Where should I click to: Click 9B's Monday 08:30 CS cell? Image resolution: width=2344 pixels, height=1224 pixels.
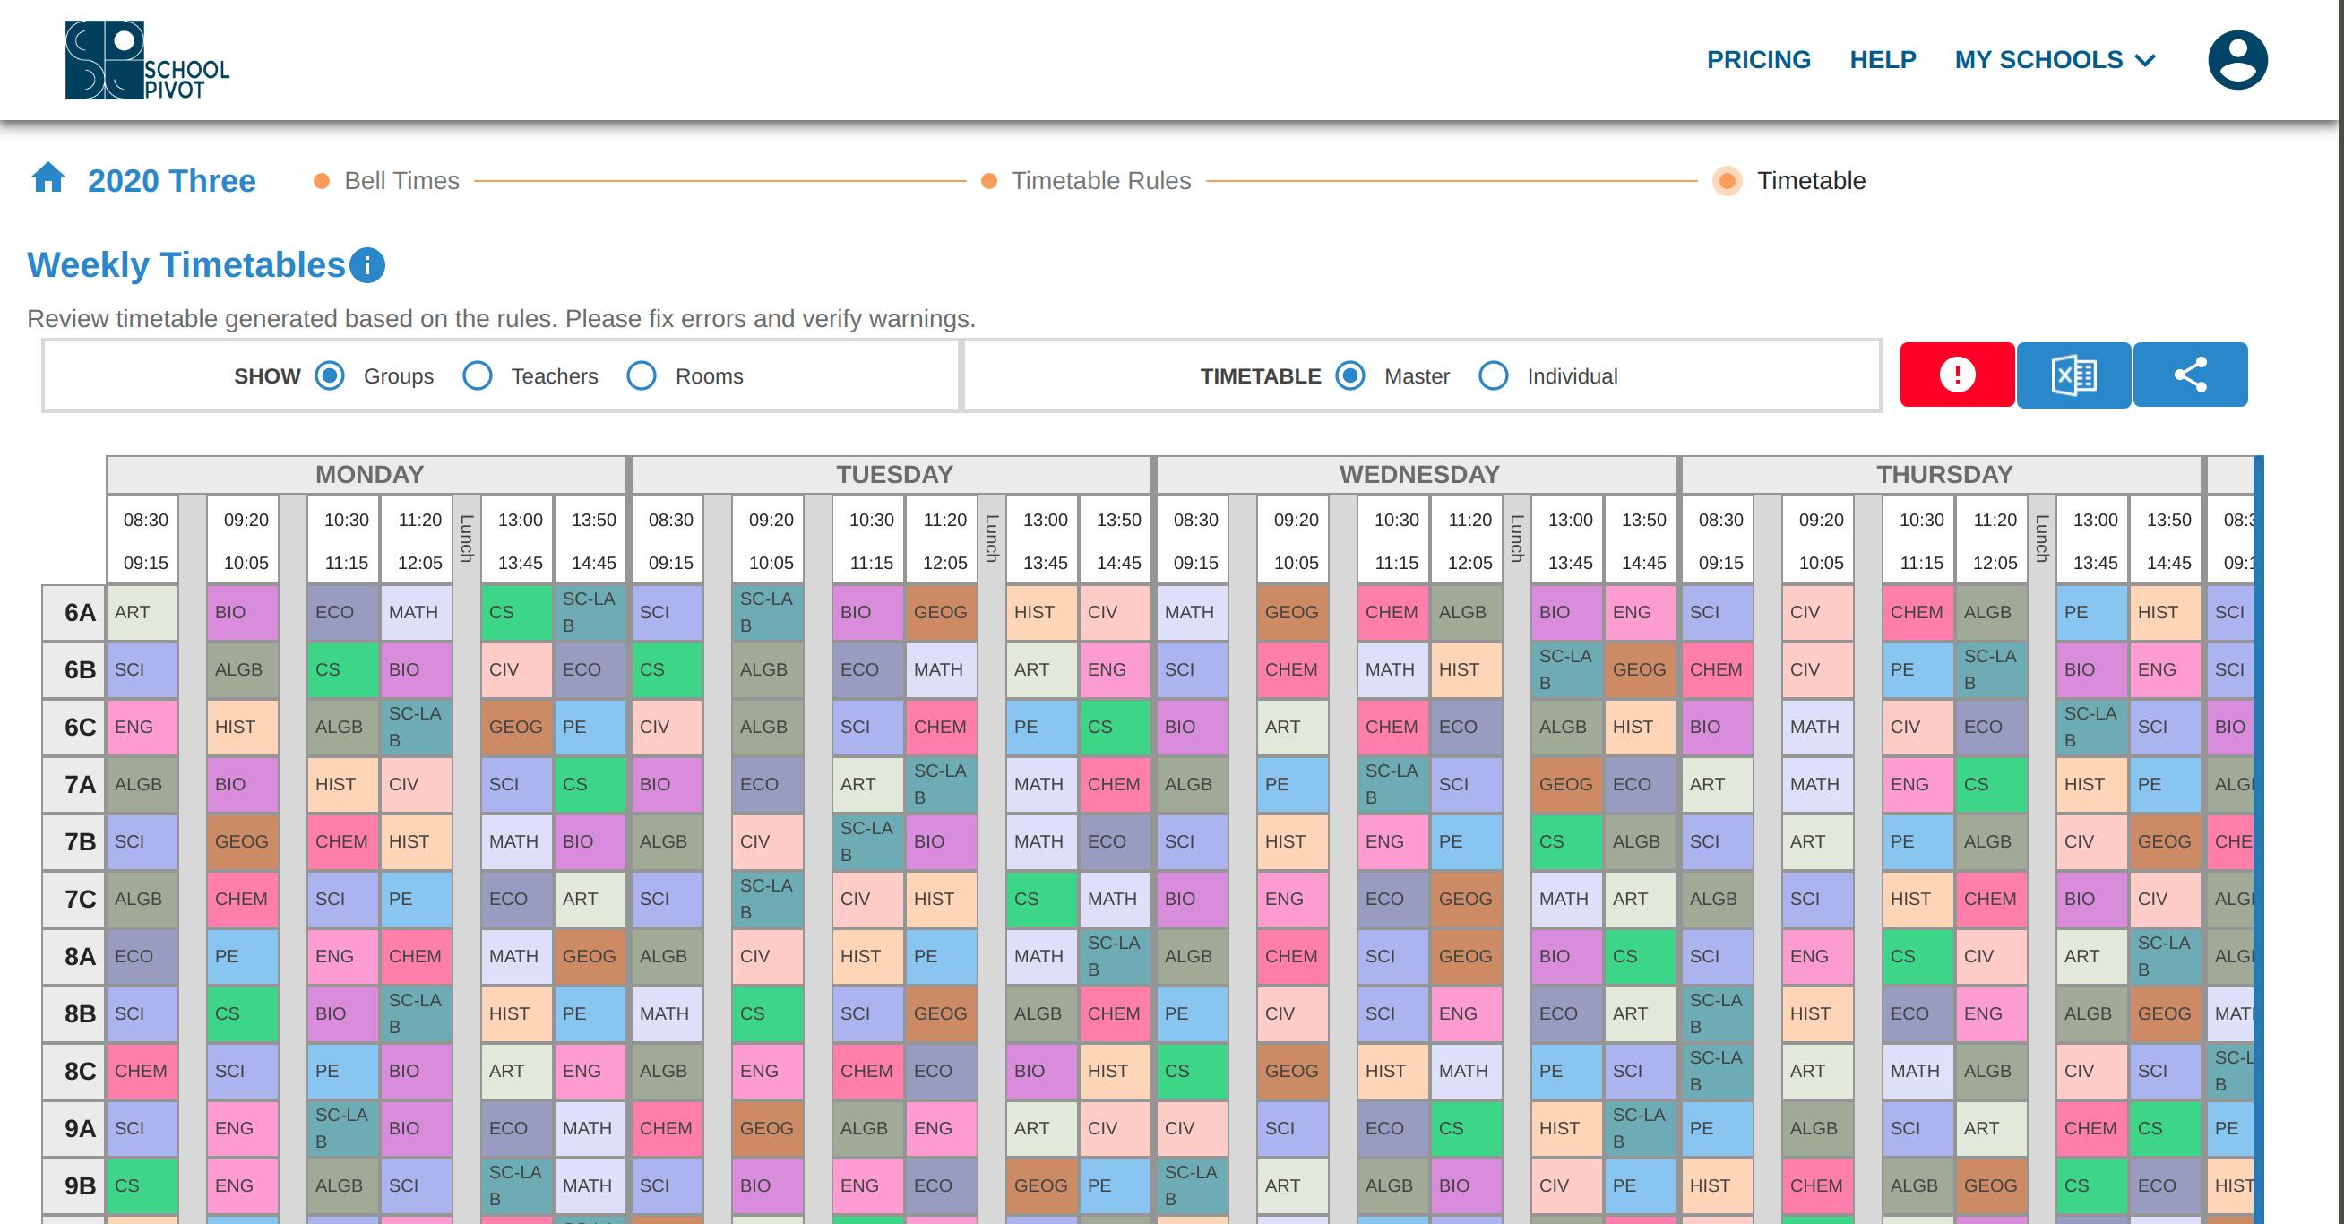tap(142, 1185)
